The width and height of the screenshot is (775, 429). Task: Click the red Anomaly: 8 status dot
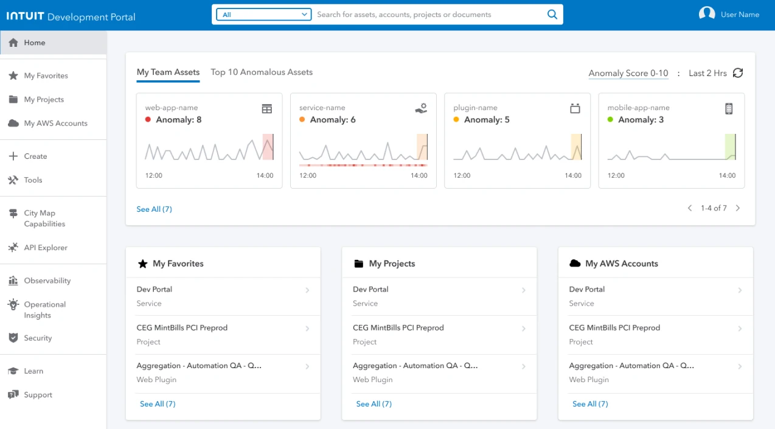pos(148,120)
